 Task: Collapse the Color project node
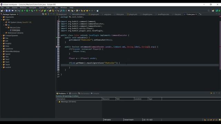tap(2, 20)
